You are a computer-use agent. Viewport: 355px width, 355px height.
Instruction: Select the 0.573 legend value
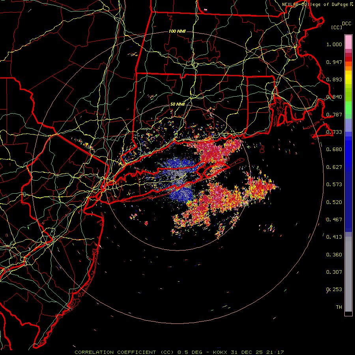(334, 185)
